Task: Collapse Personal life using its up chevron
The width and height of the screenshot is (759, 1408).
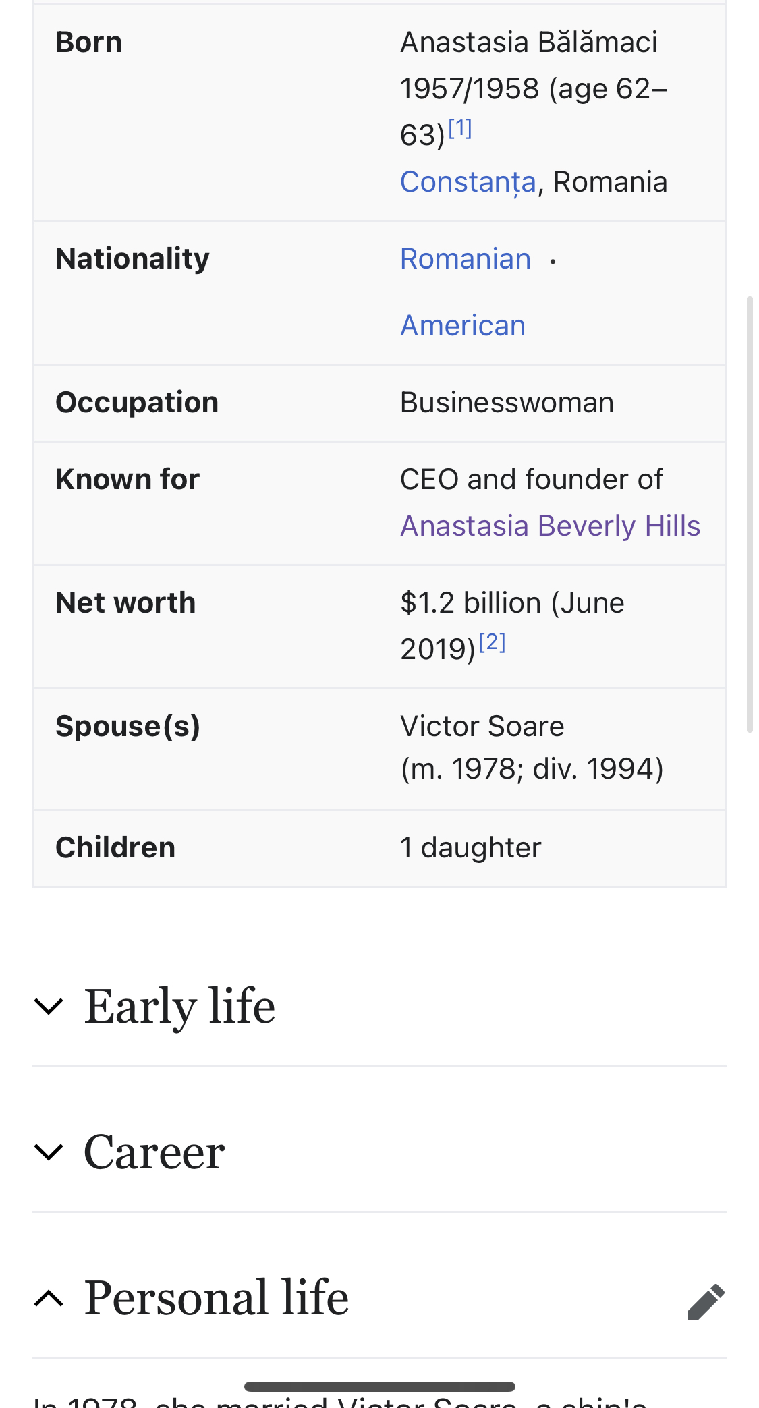Action: coord(49,1297)
